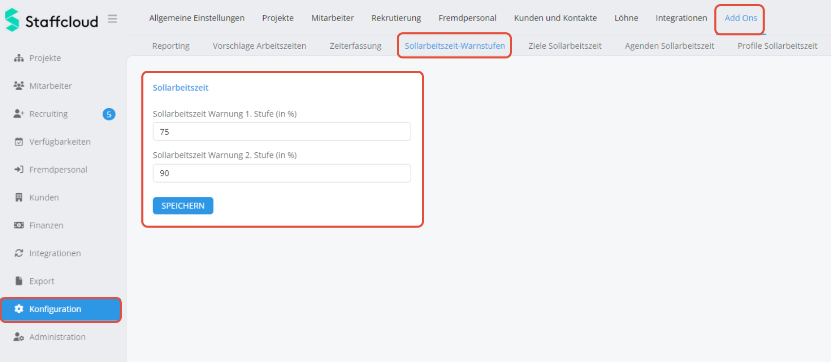This screenshot has width=831, height=362.
Task: Open the Integrationen top tab
Action: click(681, 18)
